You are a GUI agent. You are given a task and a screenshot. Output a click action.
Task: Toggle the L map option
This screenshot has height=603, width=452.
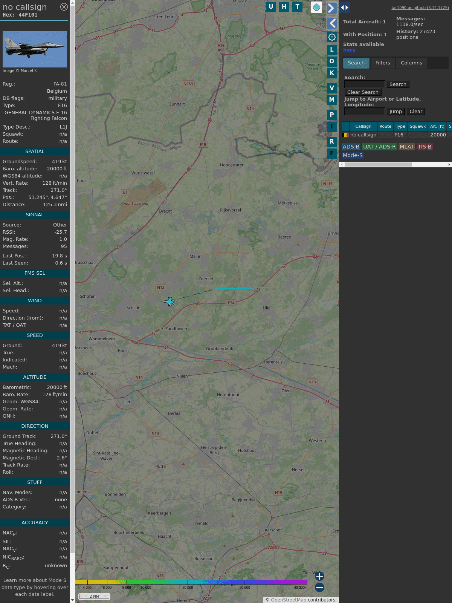point(332,50)
